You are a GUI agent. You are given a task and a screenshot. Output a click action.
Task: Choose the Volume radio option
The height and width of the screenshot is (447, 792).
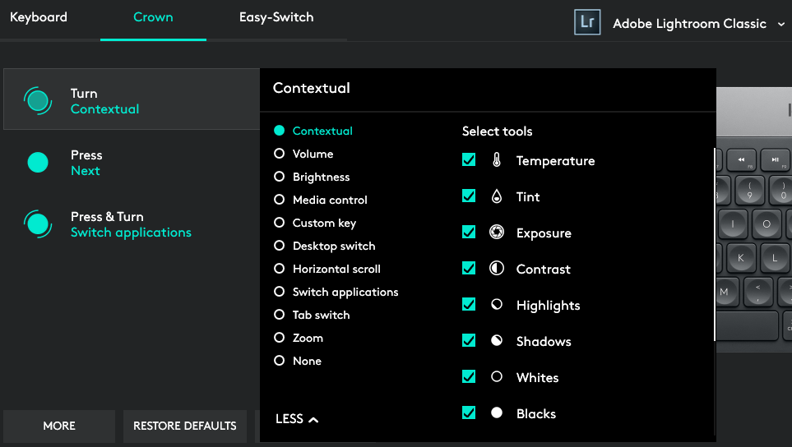(280, 154)
